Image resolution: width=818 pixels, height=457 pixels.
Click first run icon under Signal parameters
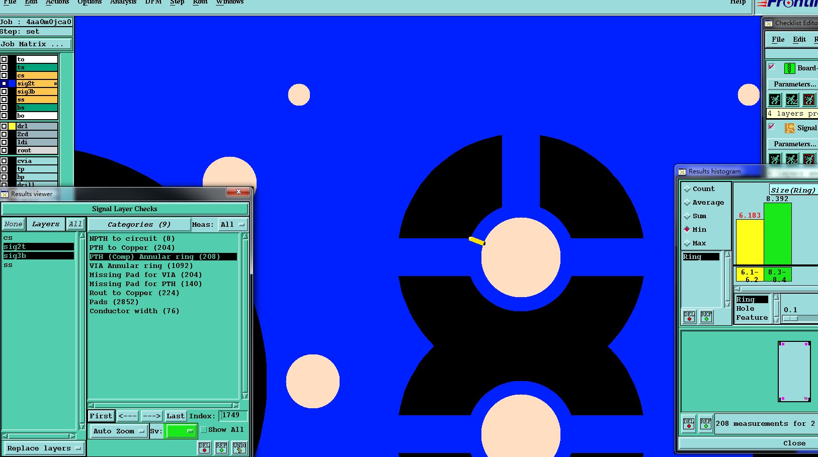point(775,159)
